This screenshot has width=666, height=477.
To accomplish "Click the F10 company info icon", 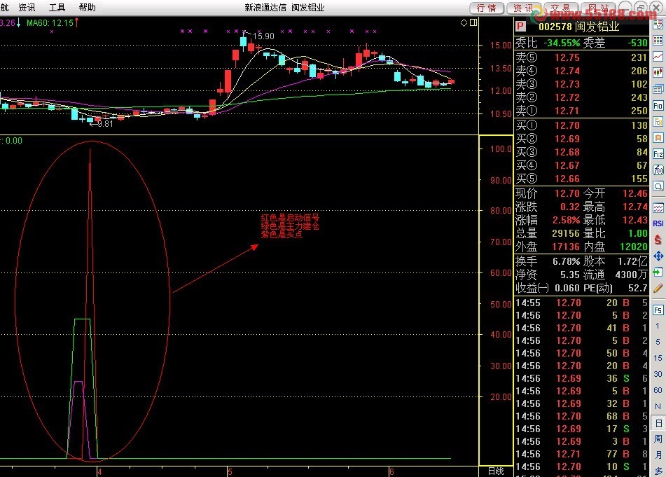I will [x=658, y=105].
